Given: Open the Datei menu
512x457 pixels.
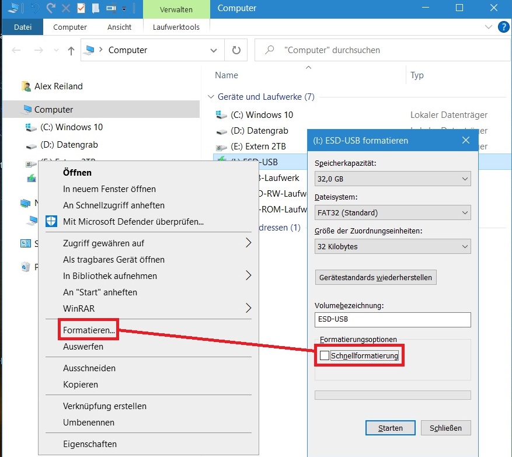Looking at the screenshot, I should [x=23, y=27].
